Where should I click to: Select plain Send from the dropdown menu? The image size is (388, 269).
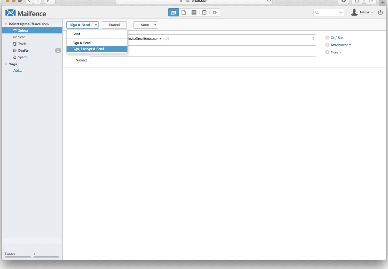(x=76, y=34)
